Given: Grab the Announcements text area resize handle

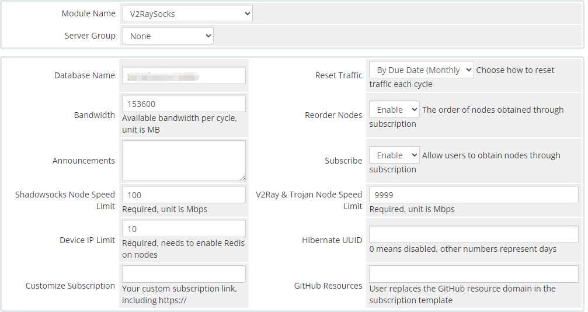Looking at the screenshot, I should (x=242, y=178).
